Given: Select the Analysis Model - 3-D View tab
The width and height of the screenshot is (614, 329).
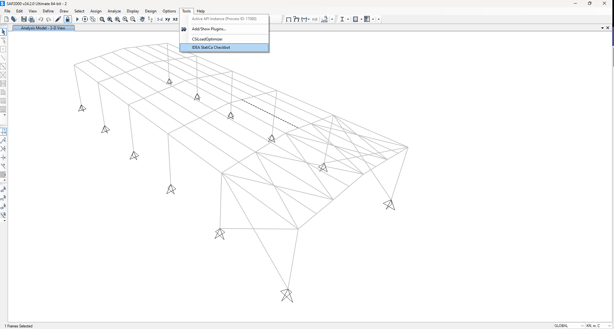Looking at the screenshot, I should point(43,28).
